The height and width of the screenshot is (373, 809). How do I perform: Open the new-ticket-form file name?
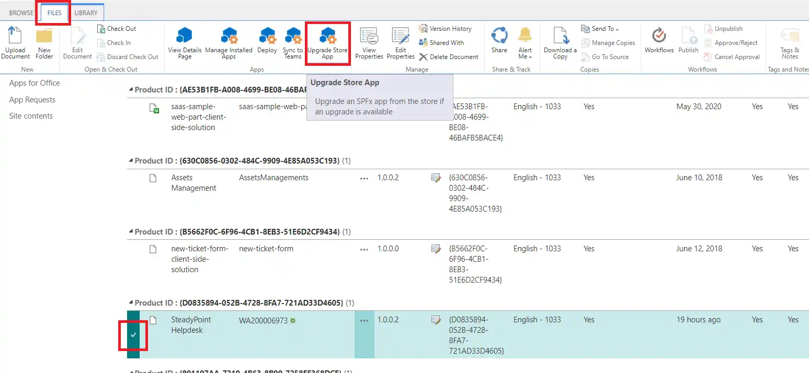point(266,249)
